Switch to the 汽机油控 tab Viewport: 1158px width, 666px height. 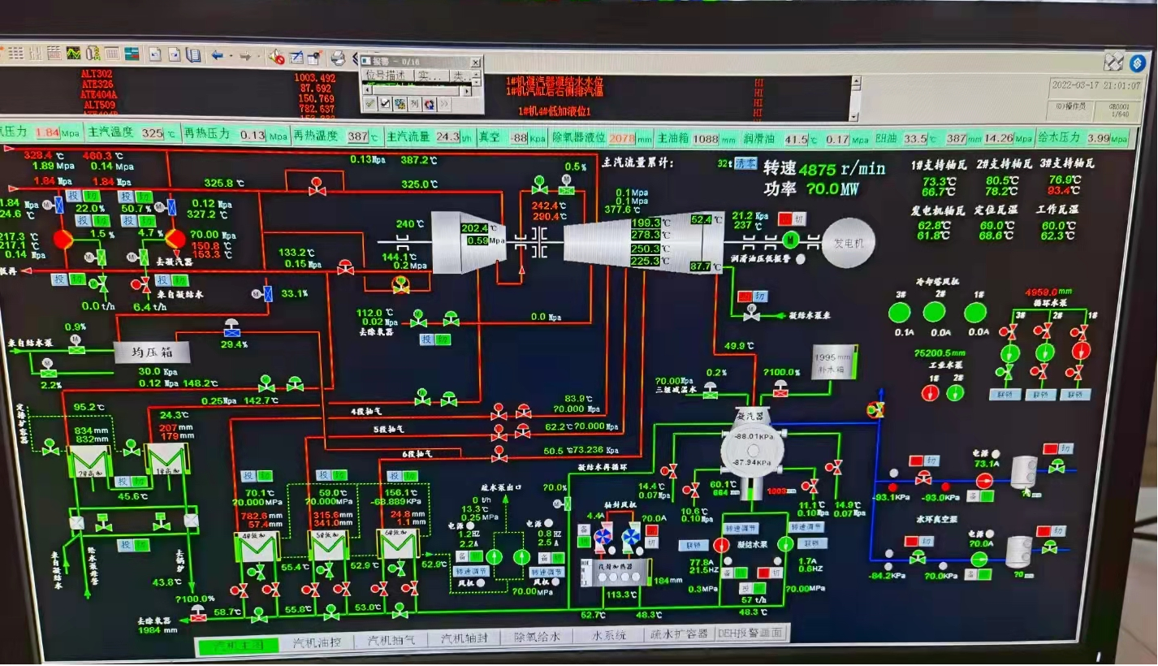tap(317, 643)
